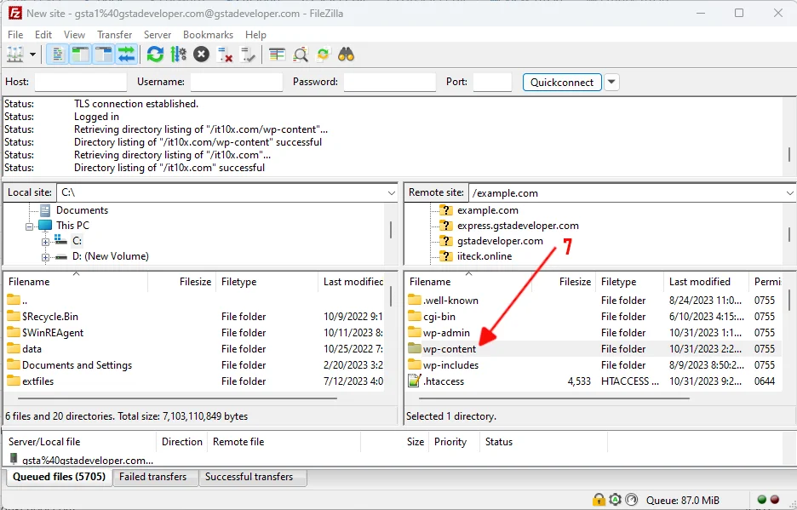
Task: Open the speed limits gauge icon
Action: tap(631, 500)
